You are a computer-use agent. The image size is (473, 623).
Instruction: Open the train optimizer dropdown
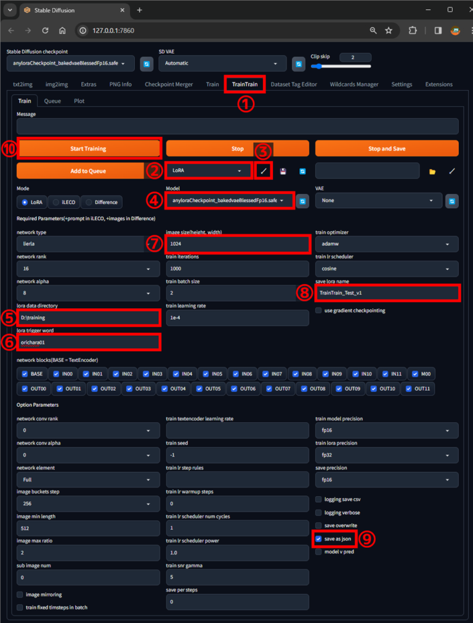pos(387,244)
